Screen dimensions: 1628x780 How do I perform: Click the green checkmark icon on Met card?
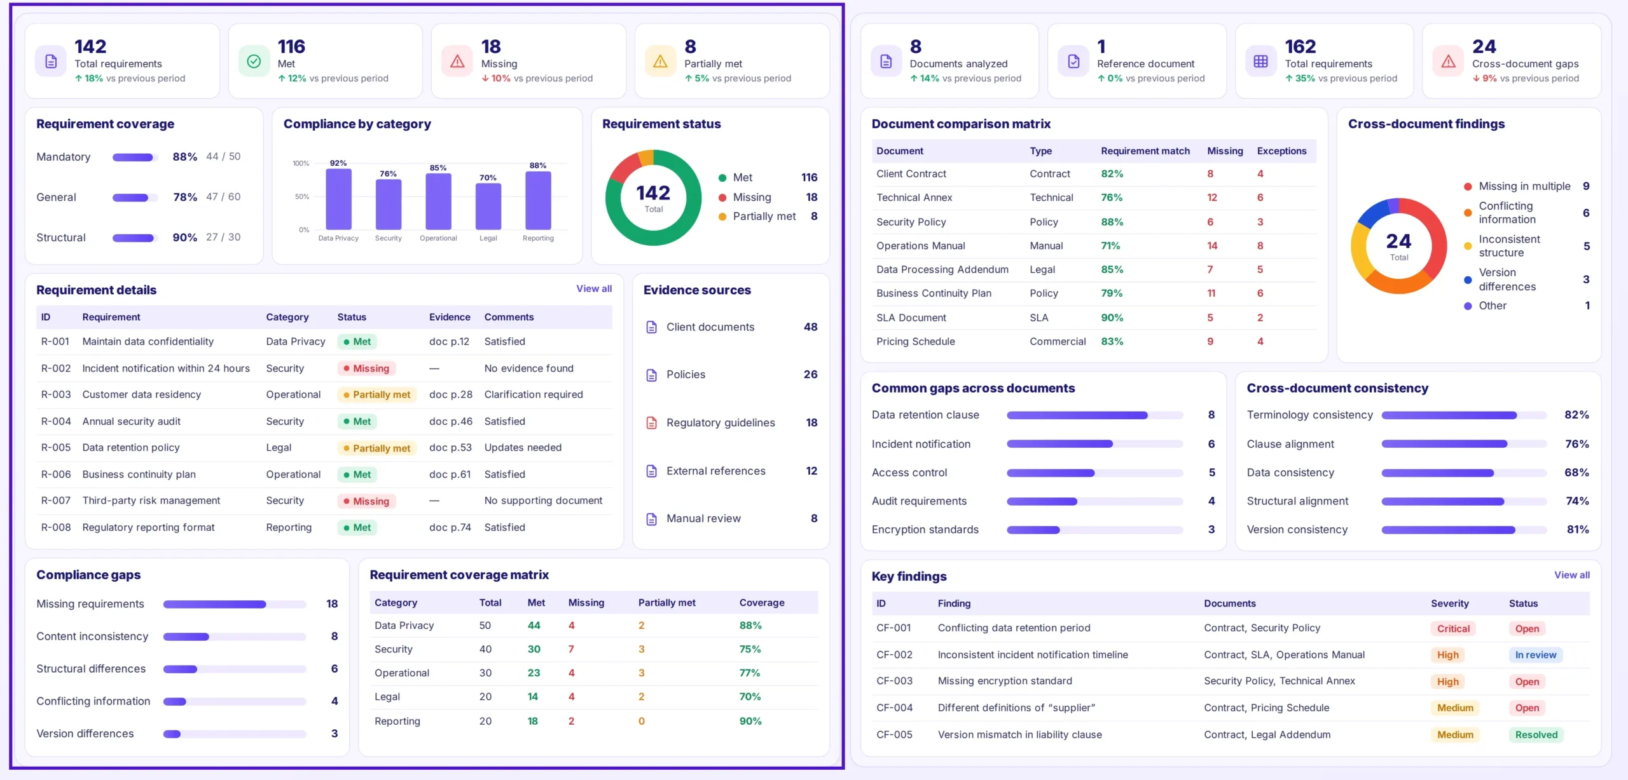pyautogui.click(x=254, y=61)
